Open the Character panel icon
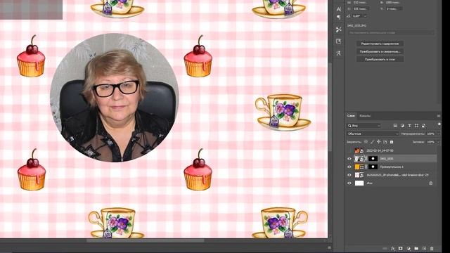 coord(339,9)
